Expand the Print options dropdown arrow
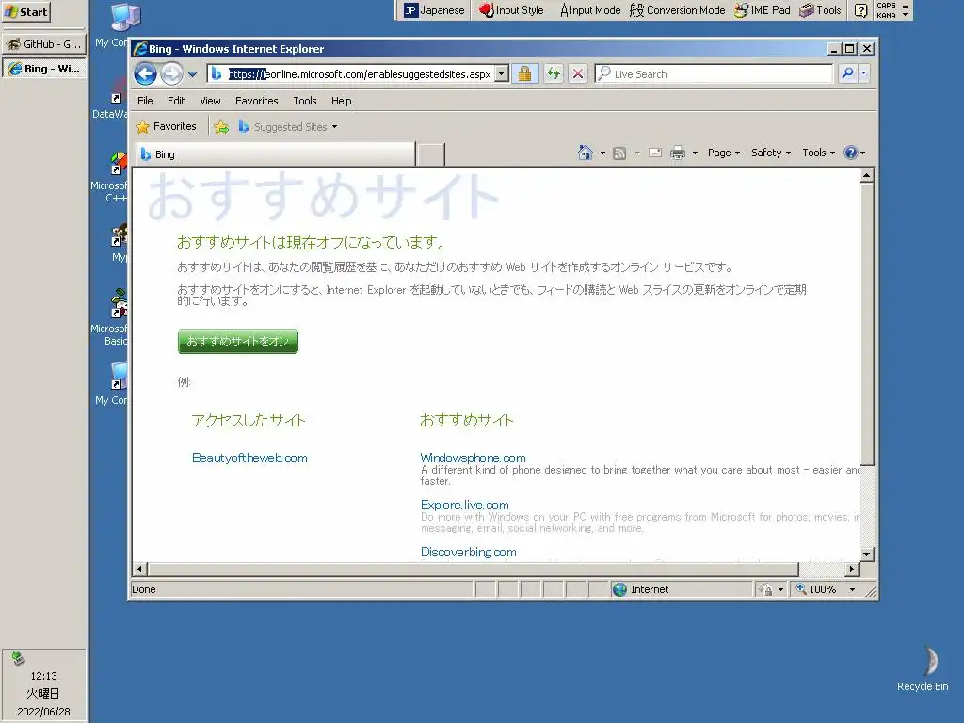 click(x=695, y=153)
